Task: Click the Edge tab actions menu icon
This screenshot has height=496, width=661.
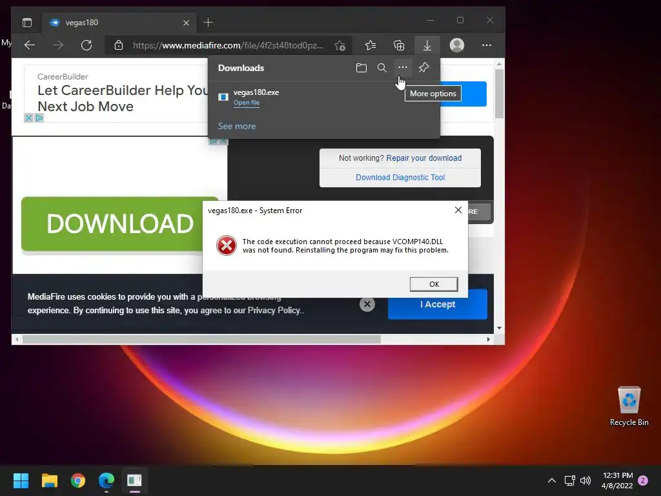Action: pyautogui.click(x=27, y=23)
